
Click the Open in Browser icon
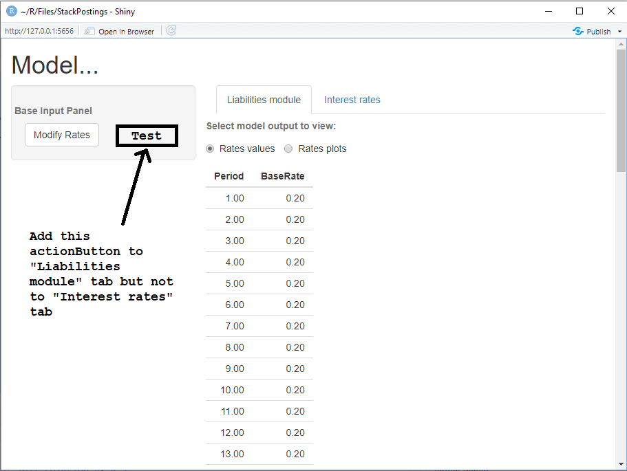point(89,30)
